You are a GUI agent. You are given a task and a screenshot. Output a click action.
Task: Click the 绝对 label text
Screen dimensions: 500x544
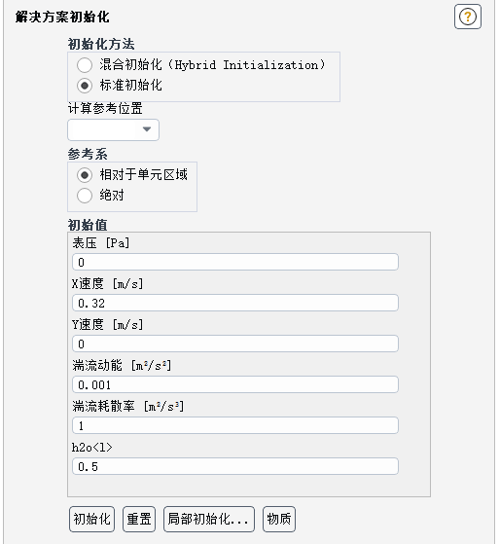pyautogui.click(x=112, y=196)
